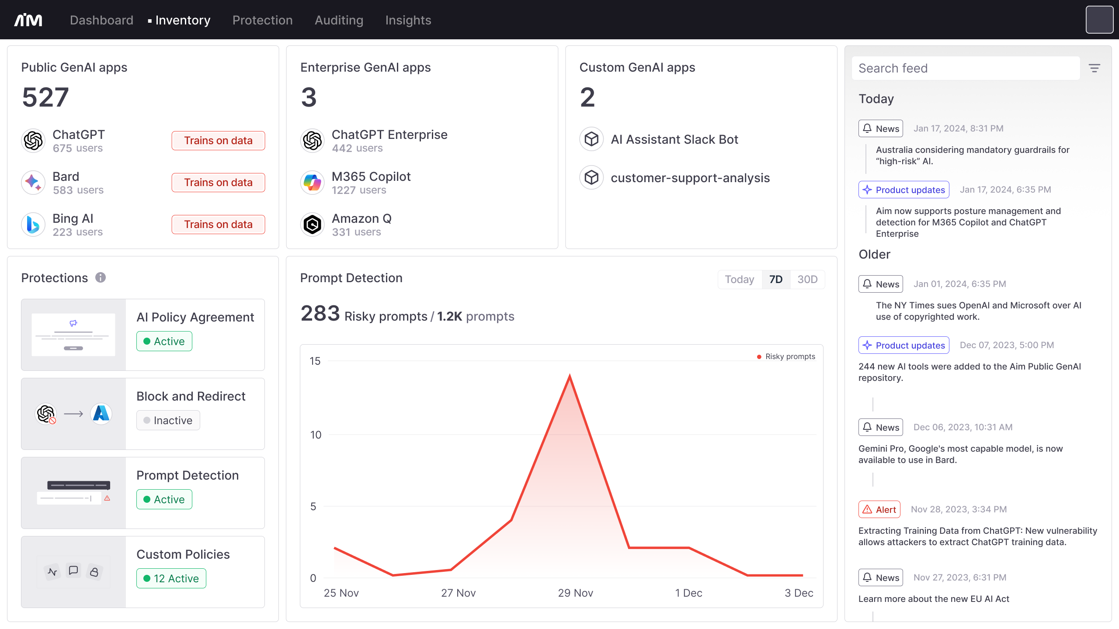Click the M365 Copilot icon
1119x629 pixels.
pyautogui.click(x=312, y=183)
